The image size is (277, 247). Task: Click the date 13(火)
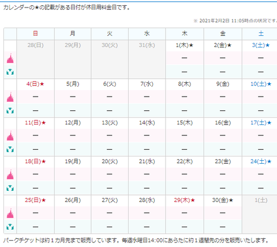110,123
